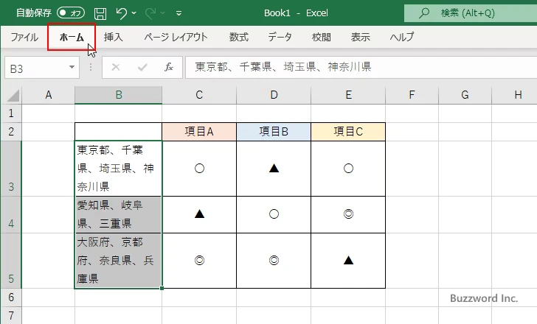Select row 1 header
The height and width of the screenshot is (324, 537).
pos(11,113)
